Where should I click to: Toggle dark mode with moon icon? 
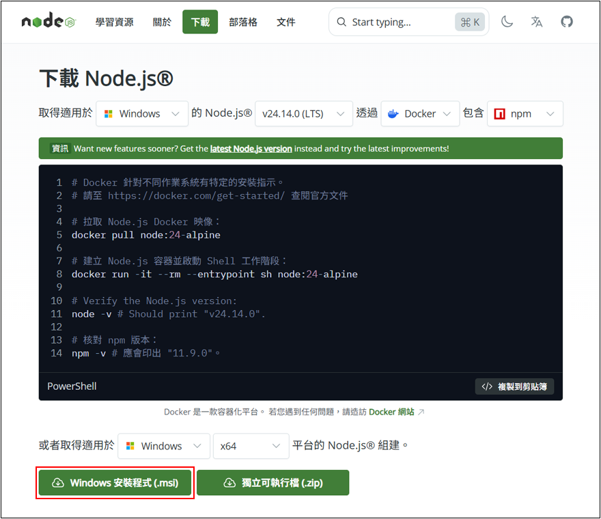point(507,22)
